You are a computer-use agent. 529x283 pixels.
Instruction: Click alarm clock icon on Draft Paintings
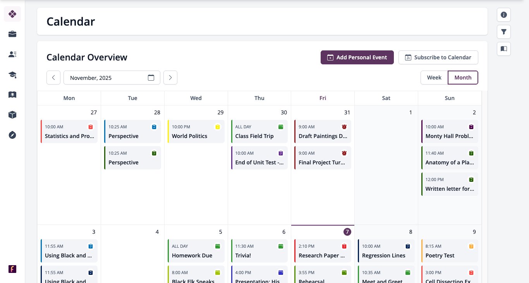344,127
